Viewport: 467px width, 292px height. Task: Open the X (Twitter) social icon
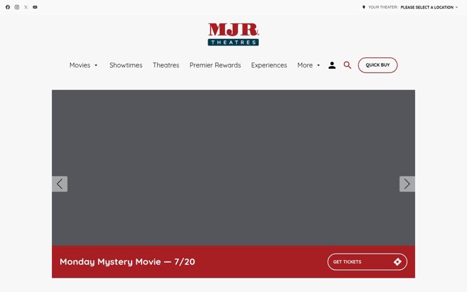coord(26,7)
